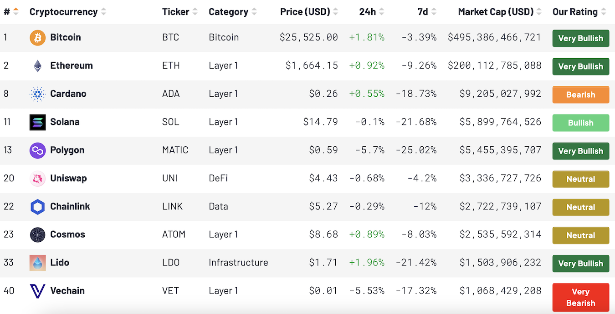Click the Polygon purple logo icon
The width and height of the screenshot is (615, 314).
(x=37, y=150)
